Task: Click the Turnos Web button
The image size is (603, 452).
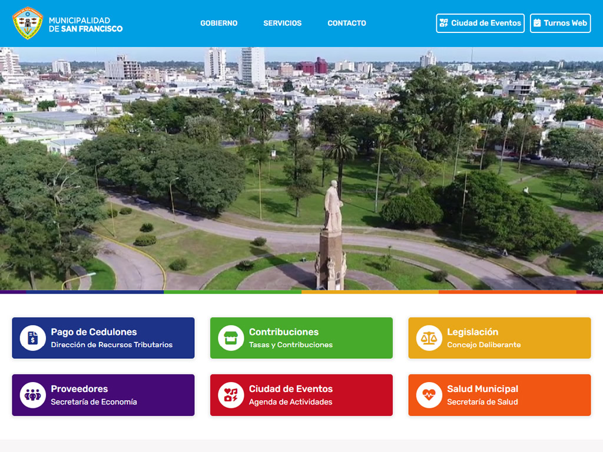Action: pyautogui.click(x=560, y=24)
